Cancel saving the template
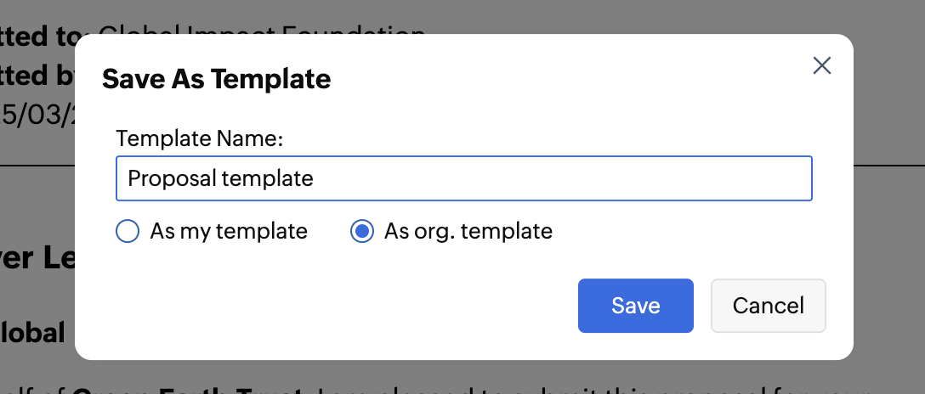 click(768, 306)
